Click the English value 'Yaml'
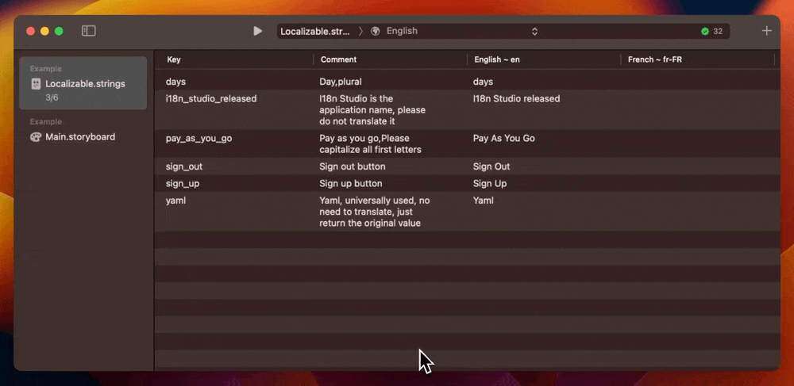 pos(484,200)
